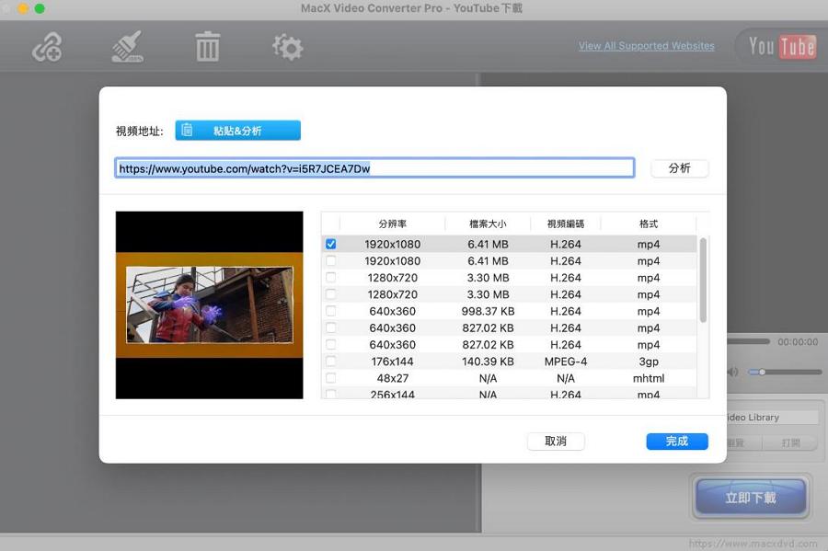The height and width of the screenshot is (551, 828).
Task: Uncheck the first 1920x1080 6.41 MB checkbox
Action: [x=330, y=244]
